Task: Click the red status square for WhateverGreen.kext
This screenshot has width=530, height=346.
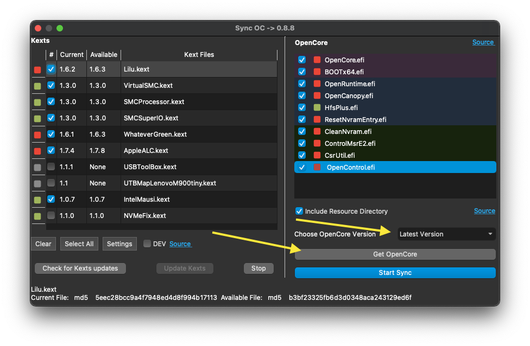Action: coord(37,135)
